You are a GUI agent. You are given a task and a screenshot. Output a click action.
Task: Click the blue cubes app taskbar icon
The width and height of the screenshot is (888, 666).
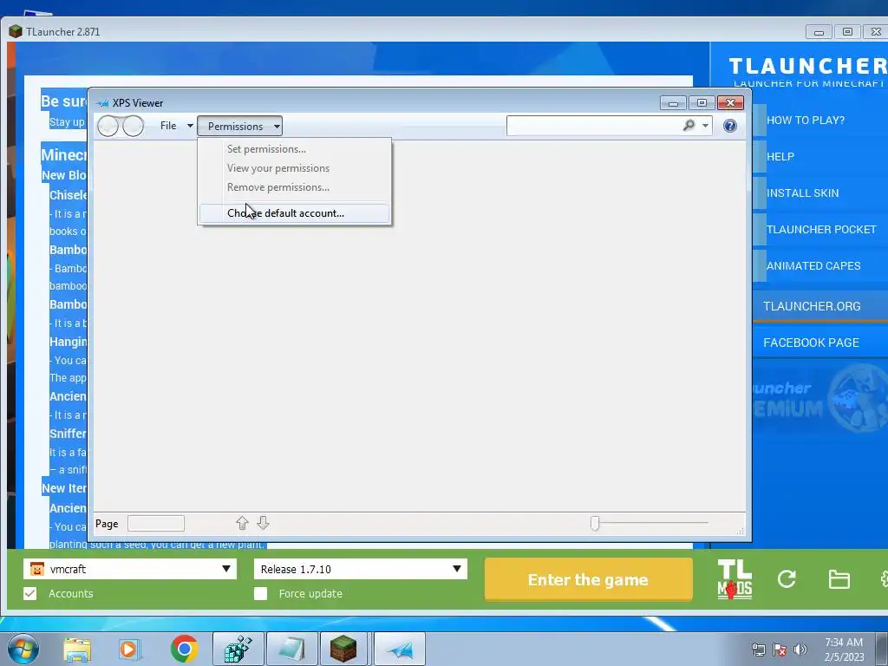pyautogui.click(x=238, y=649)
